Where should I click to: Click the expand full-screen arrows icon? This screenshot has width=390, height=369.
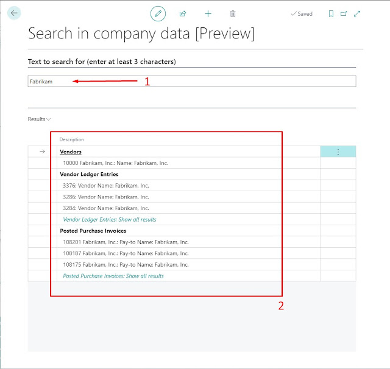click(x=357, y=13)
